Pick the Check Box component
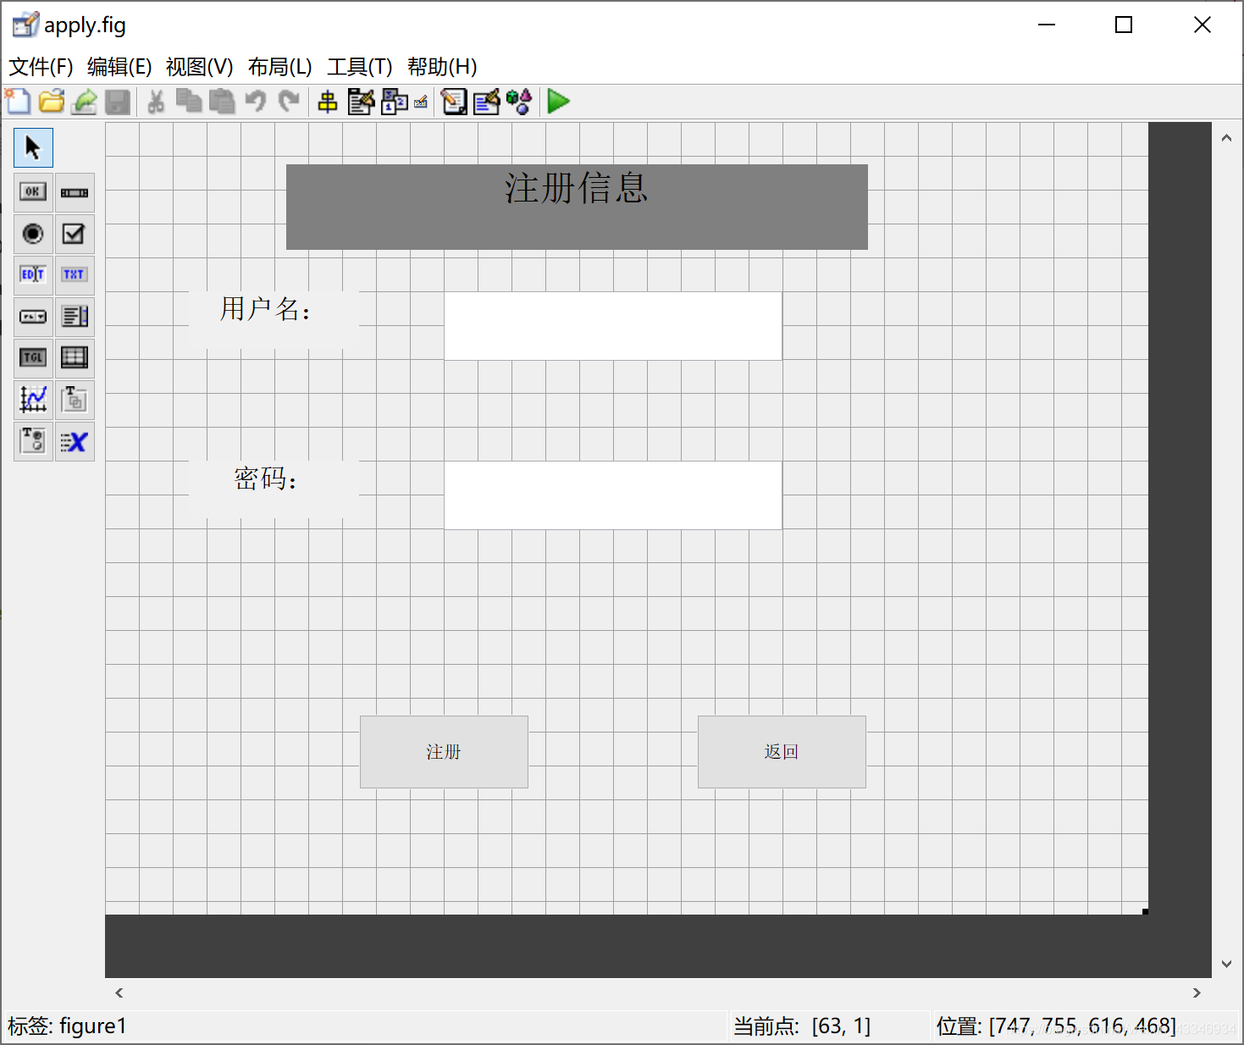1244x1045 pixels. 75,234
